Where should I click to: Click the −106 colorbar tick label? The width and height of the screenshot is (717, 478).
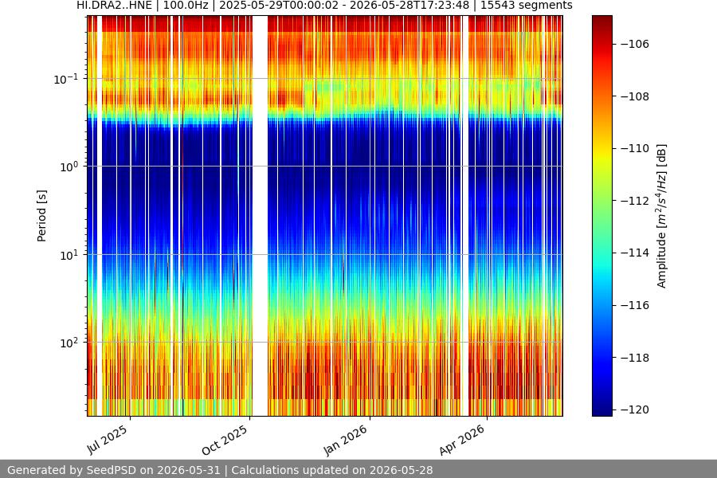[635, 44]
